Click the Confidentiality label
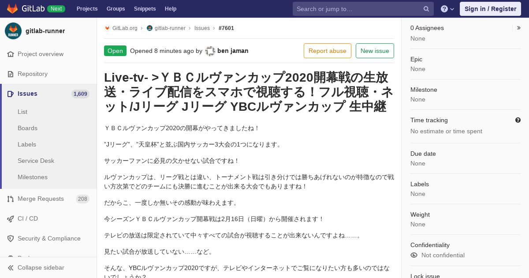 [x=430, y=245]
